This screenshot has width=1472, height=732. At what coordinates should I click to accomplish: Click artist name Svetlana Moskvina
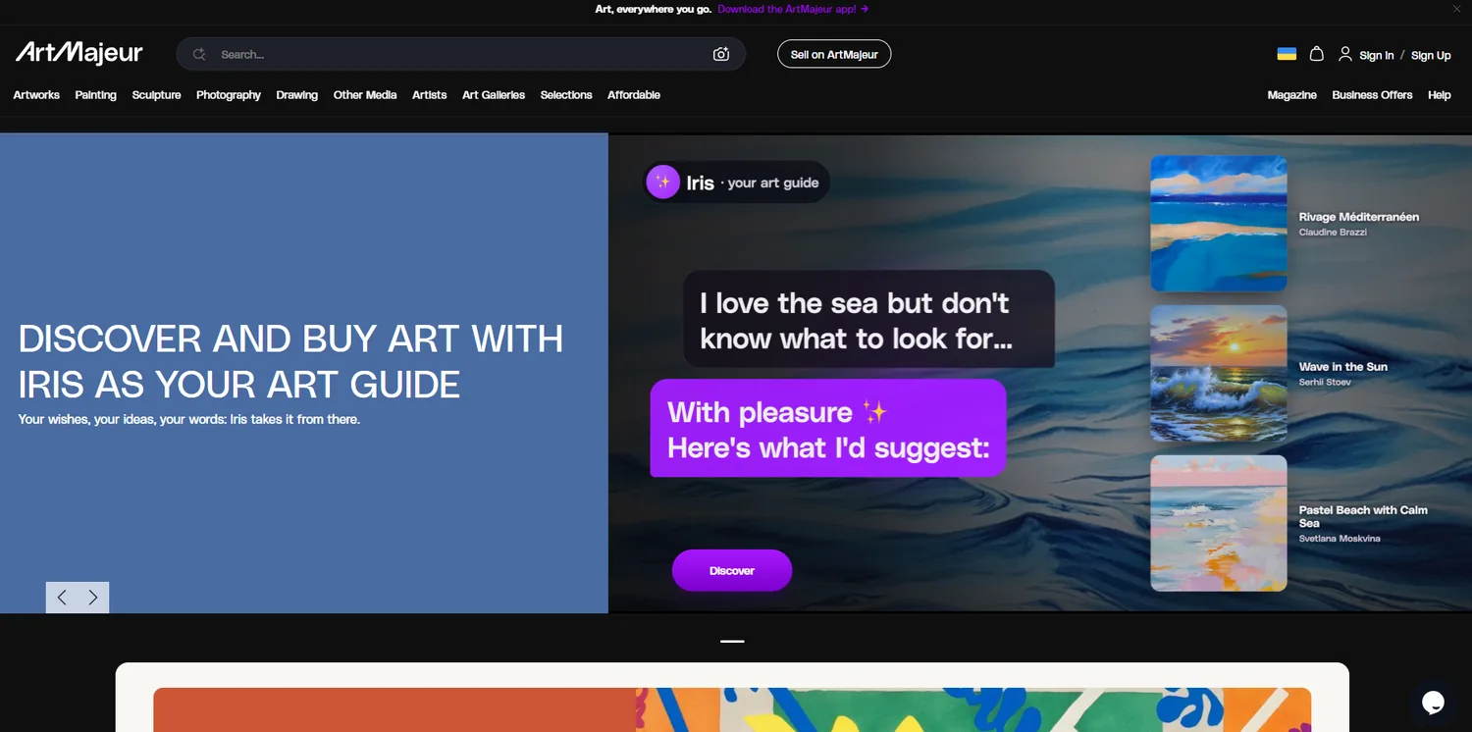click(1340, 539)
